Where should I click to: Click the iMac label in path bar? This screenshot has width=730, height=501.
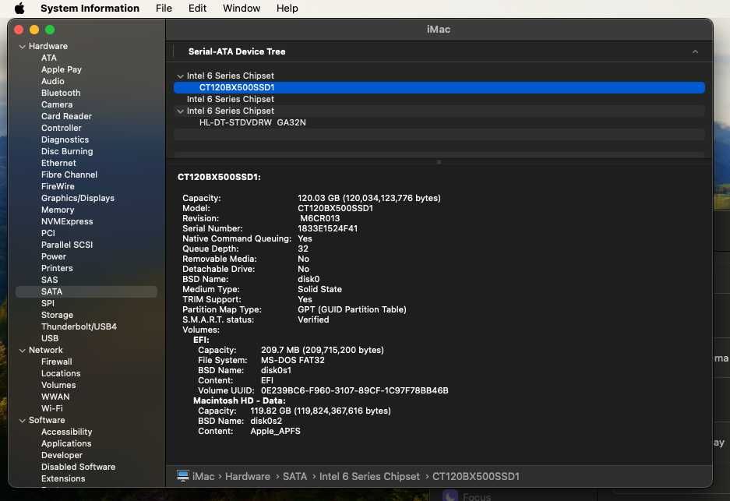pos(203,476)
